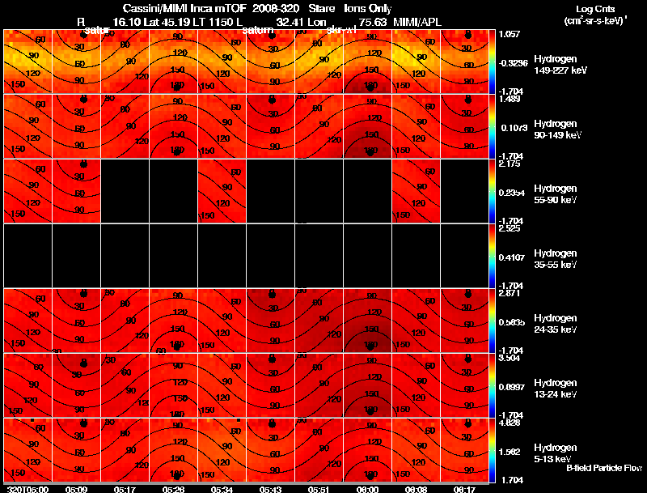
Task: Select the 'Hydrogen 35-55 keV' label
Action: [x=556, y=259]
